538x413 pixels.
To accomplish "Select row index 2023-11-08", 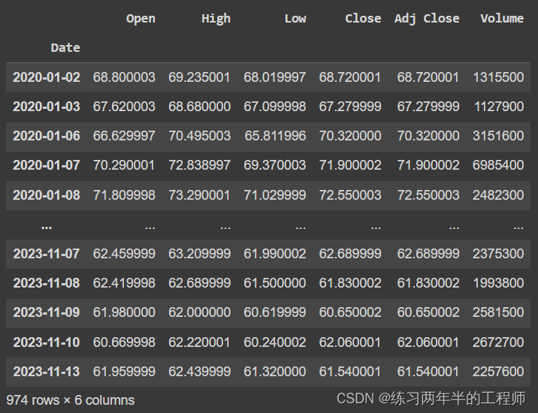I will [47, 283].
